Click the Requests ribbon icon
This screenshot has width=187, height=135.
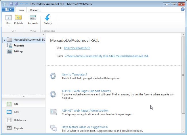(33, 18)
